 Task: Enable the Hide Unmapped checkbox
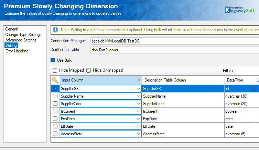(89, 70)
